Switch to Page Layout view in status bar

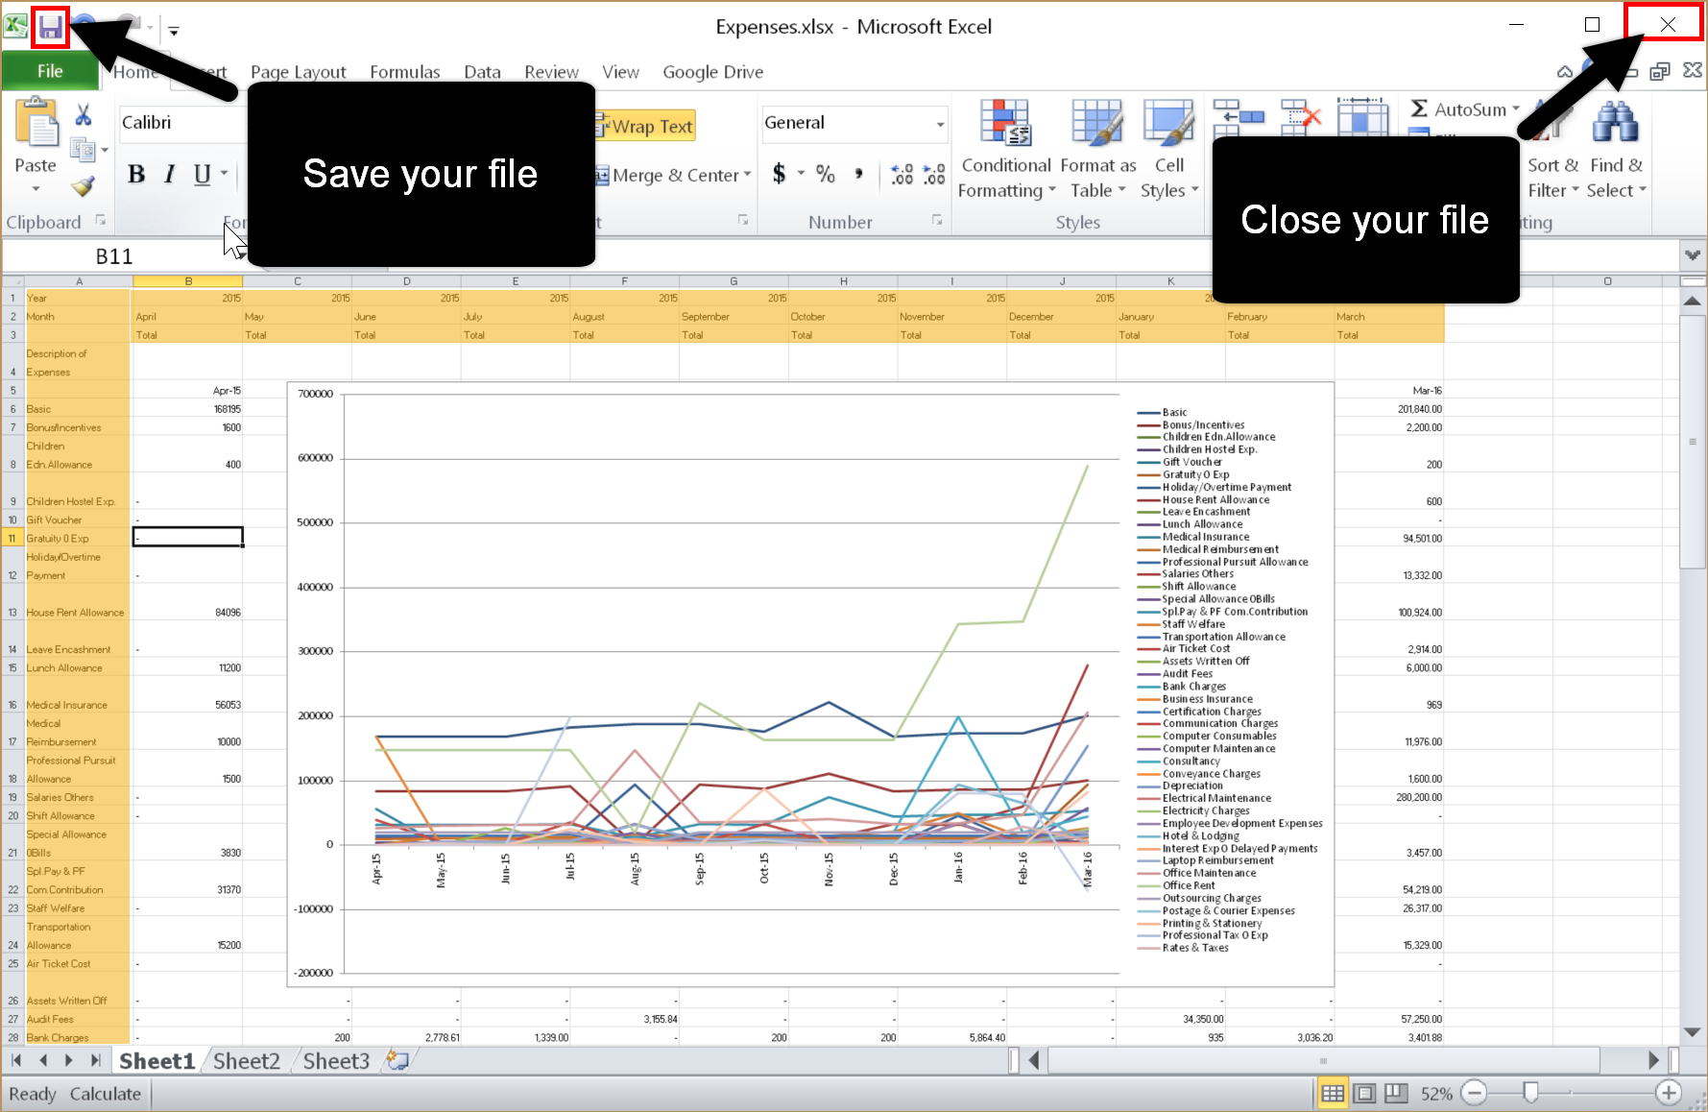coord(1364,1093)
